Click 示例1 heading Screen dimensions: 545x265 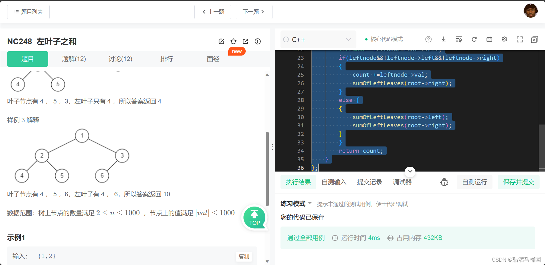[x=16, y=238]
